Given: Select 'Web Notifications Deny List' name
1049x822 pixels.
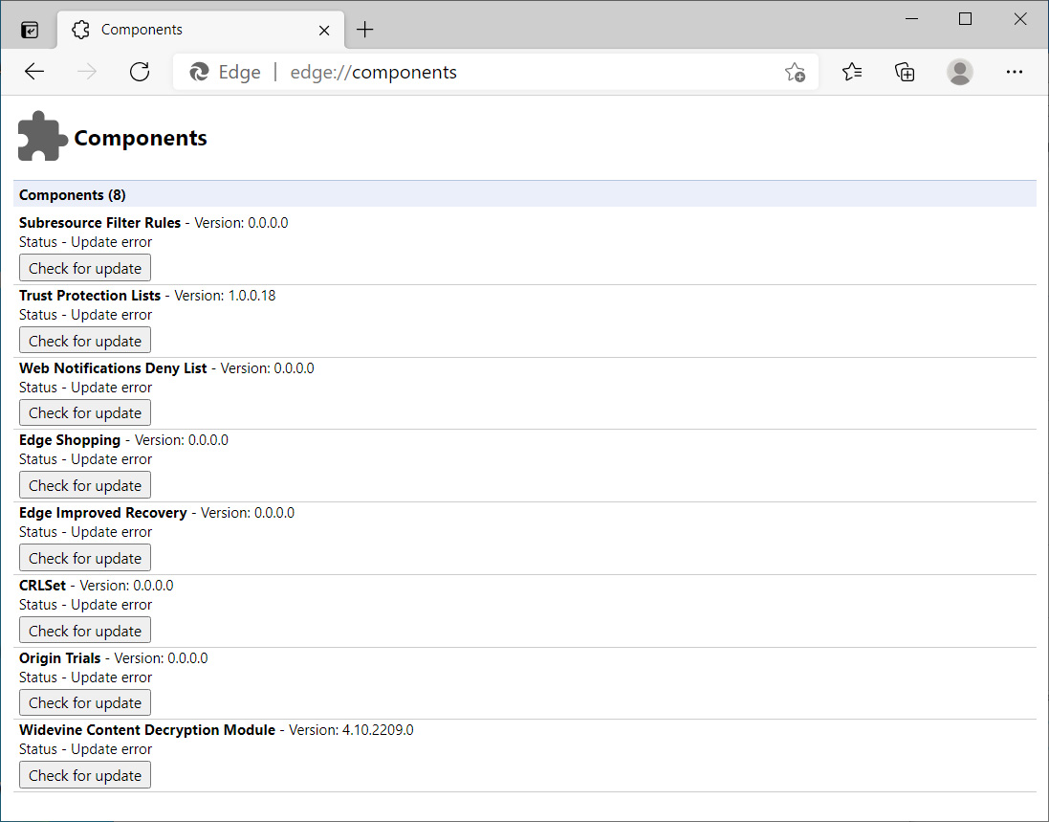Looking at the screenshot, I should point(113,367).
